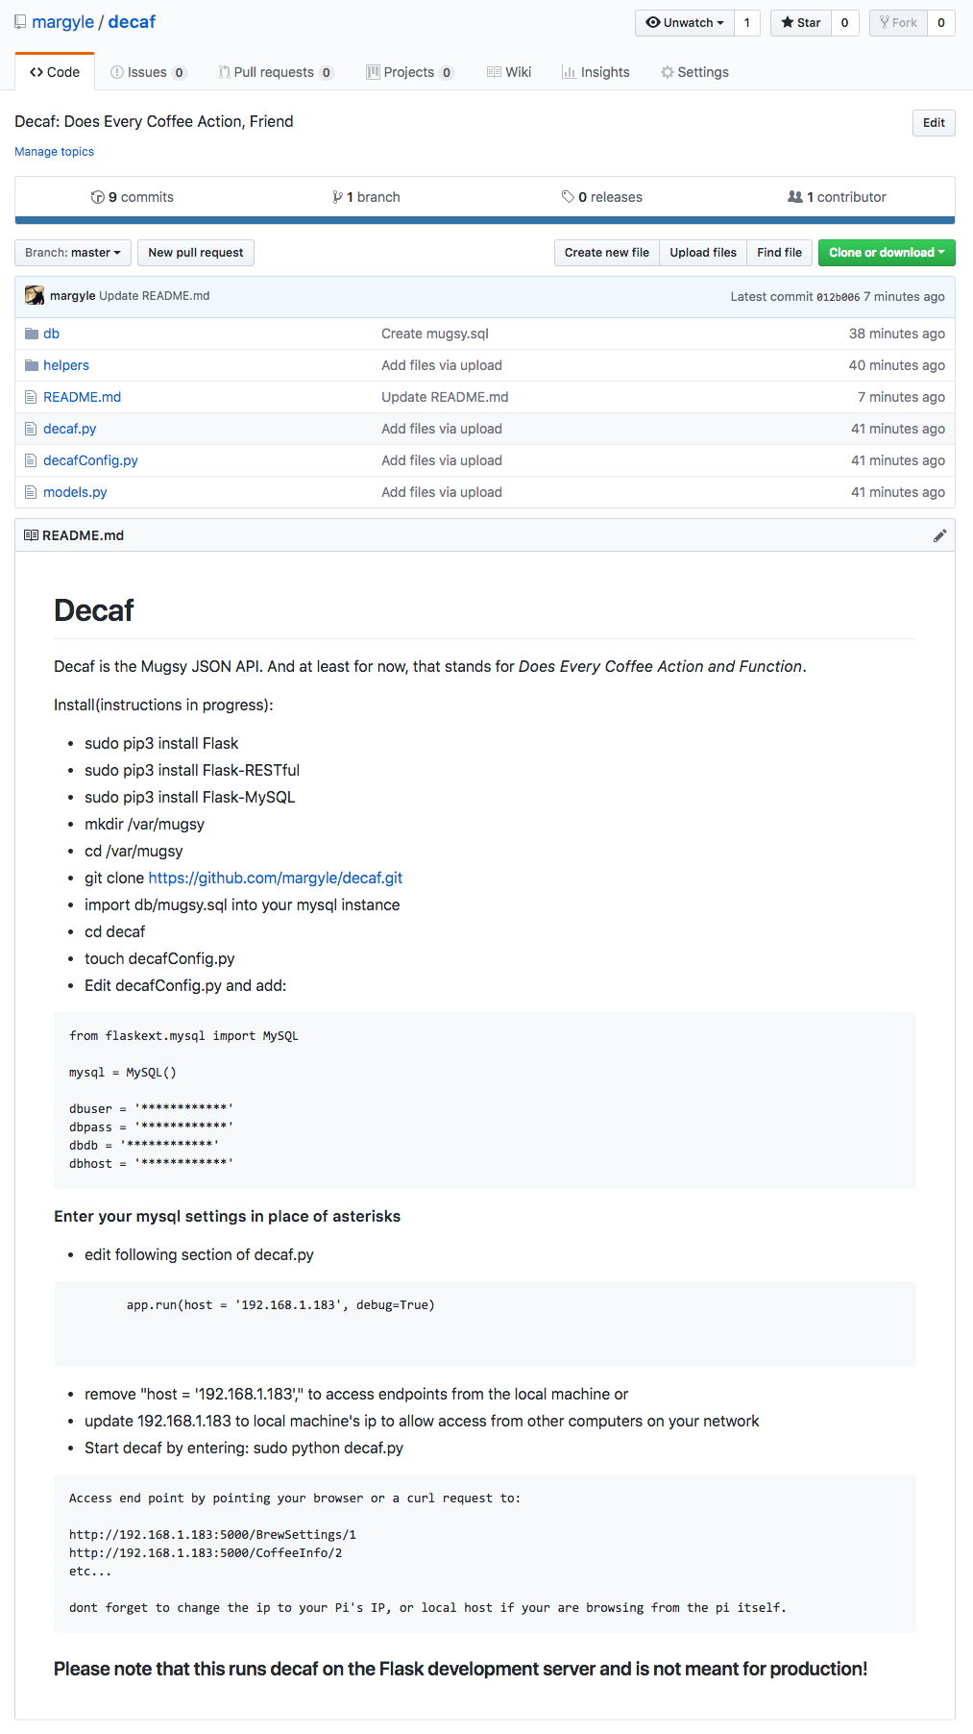The width and height of the screenshot is (973, 1734).
Task: Open the Issues tab
Action: click(x=148, y=72)
